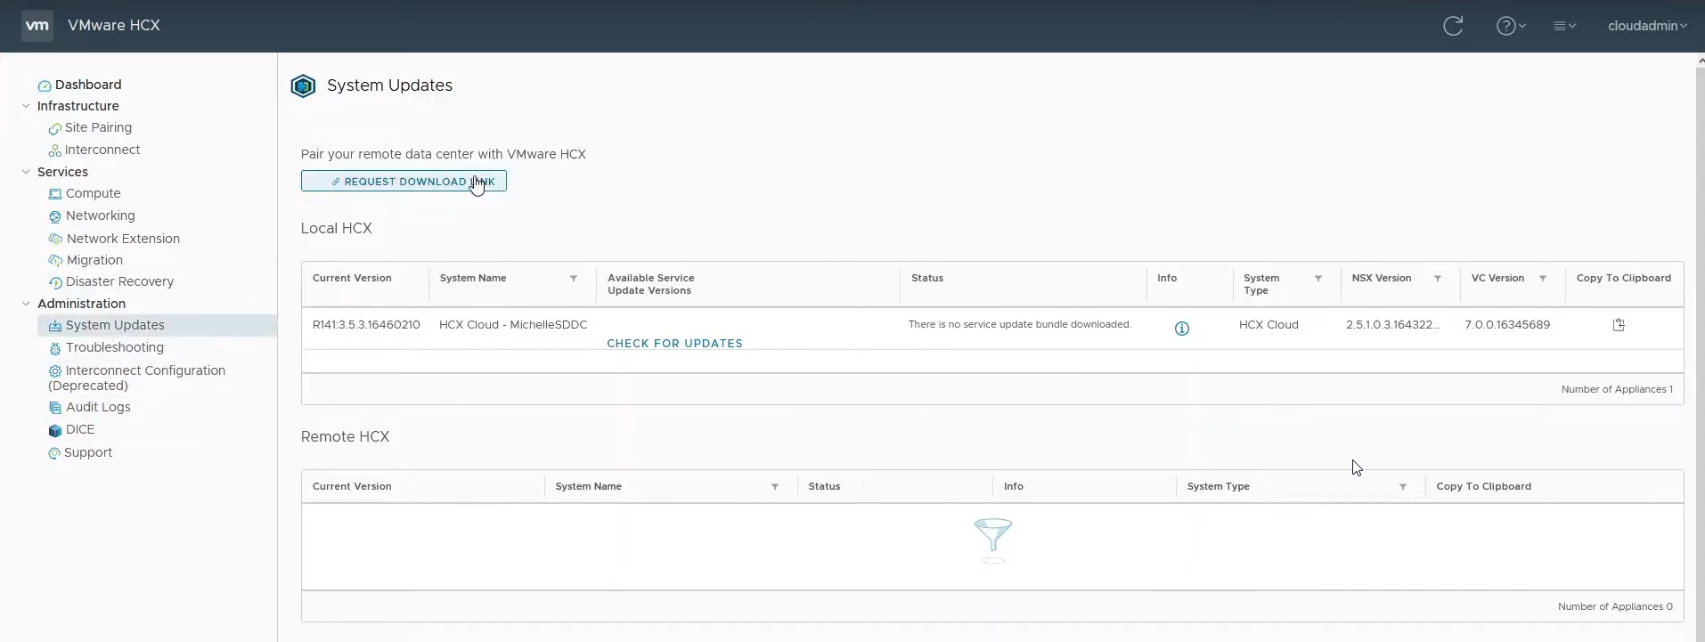The width and height of the screenshot is (1705, 642).
Task: Open the help question mark menu
Action: 1511,26
